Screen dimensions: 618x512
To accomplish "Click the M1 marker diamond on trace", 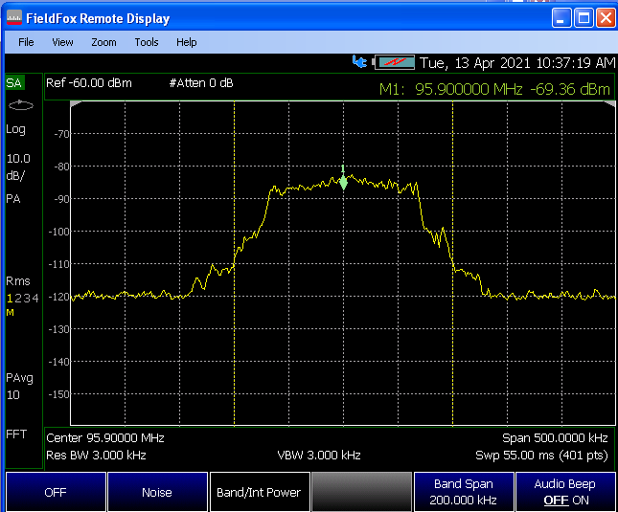I will 343,183.
